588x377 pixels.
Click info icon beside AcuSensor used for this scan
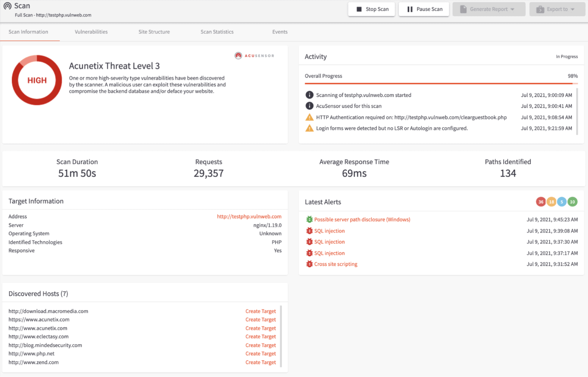[309, 106]
